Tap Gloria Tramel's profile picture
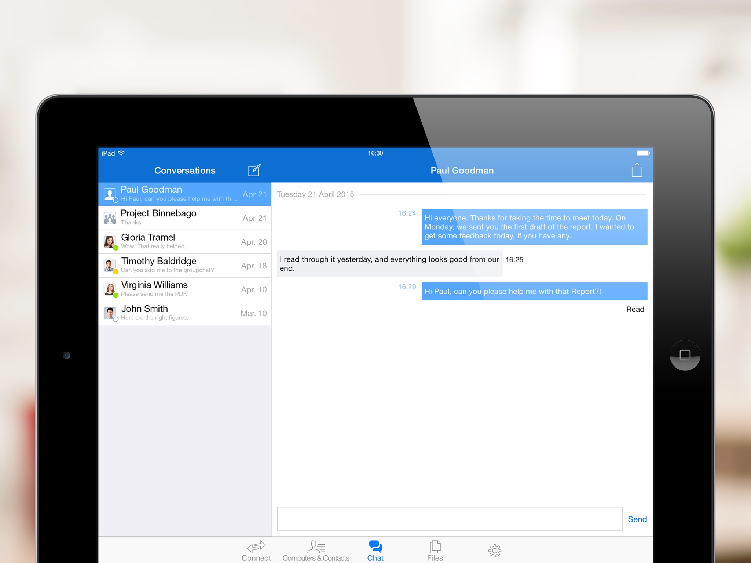The image size is (751, 563). click(110, 242)
